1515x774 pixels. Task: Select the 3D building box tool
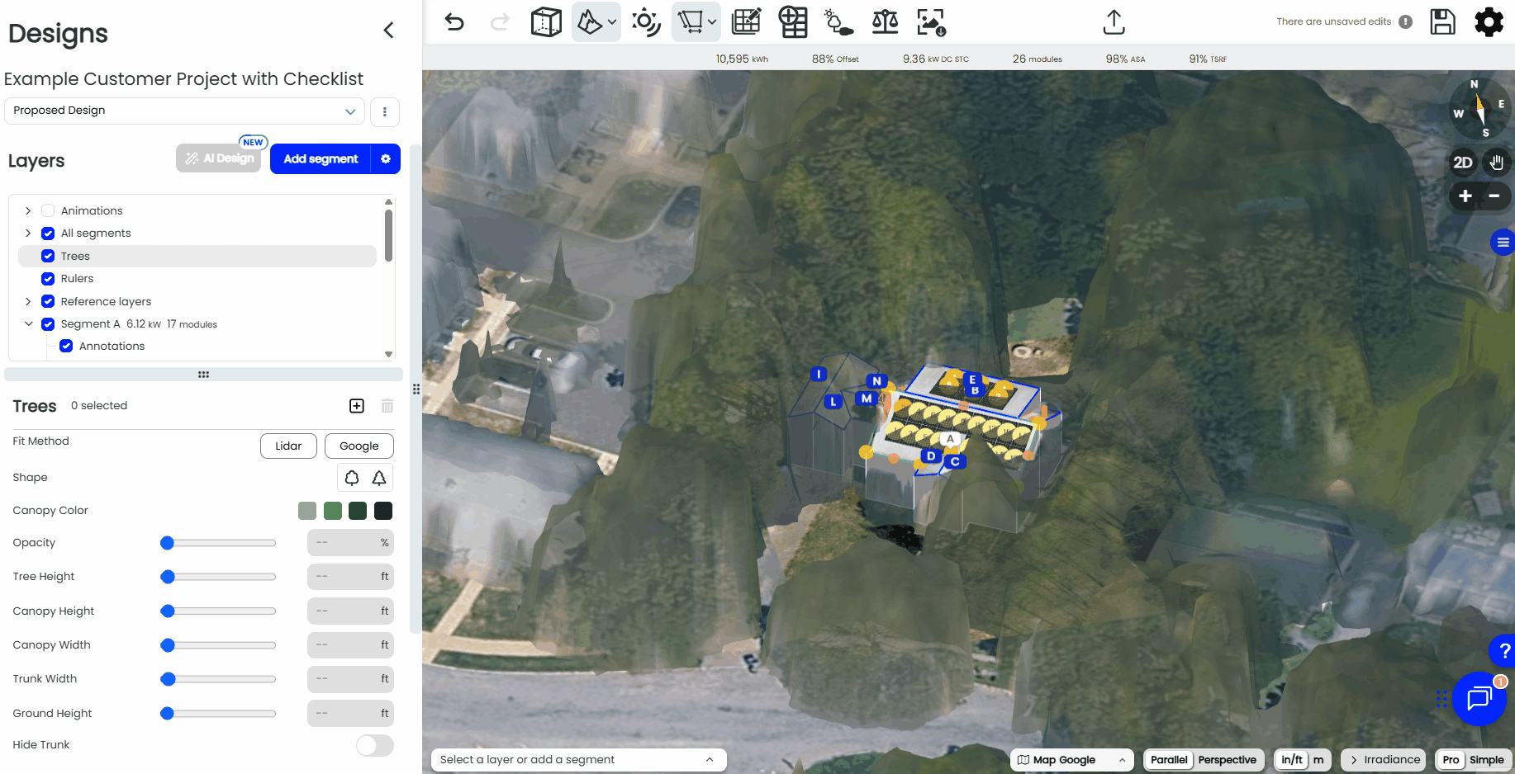tap(546, 22)
